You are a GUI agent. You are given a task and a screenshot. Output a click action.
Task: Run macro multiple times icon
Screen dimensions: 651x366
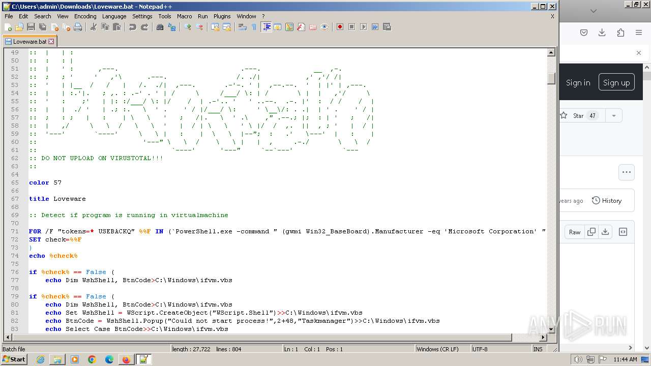tap(375, 27)
